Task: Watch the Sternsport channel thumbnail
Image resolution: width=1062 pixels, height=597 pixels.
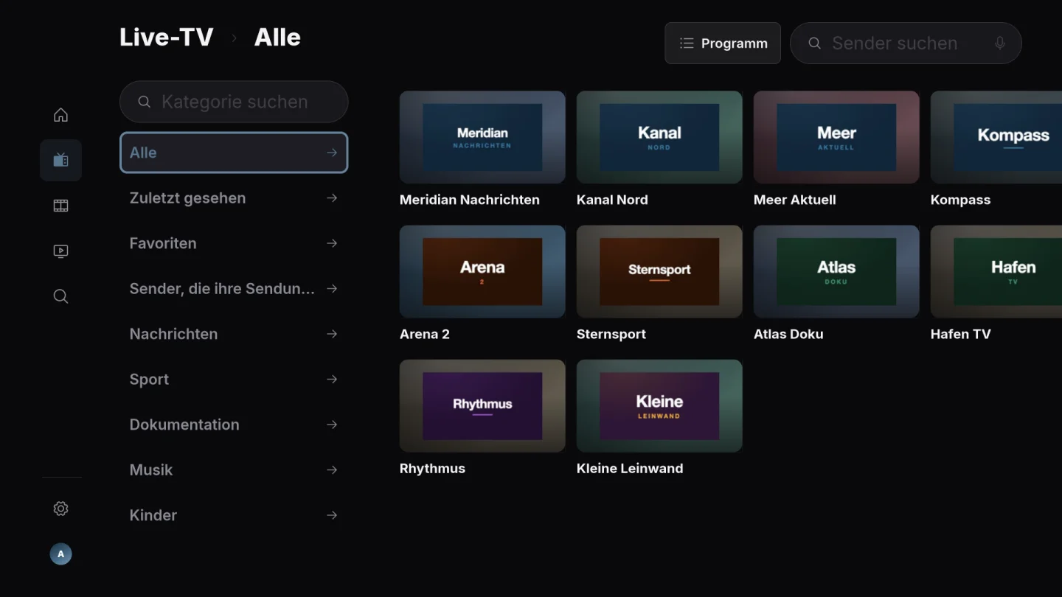Action: pyautogui.click(x=659, y=271)
